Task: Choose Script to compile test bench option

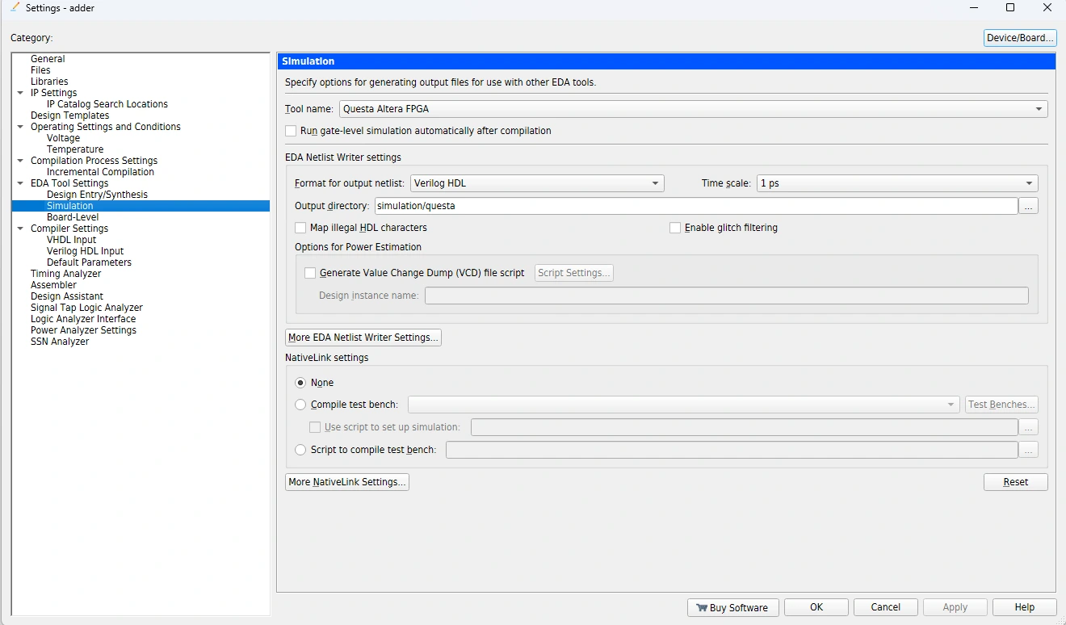Action: pyautogui.click(x=301, y=450)
